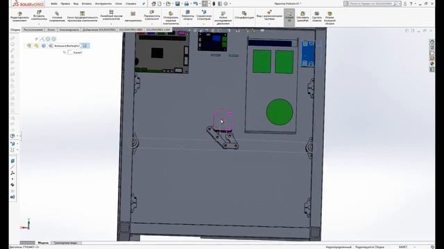This screenshot has height=249, width=444.
Task: Click the SOLIDWORKS logo button
Action: (28, 3)
